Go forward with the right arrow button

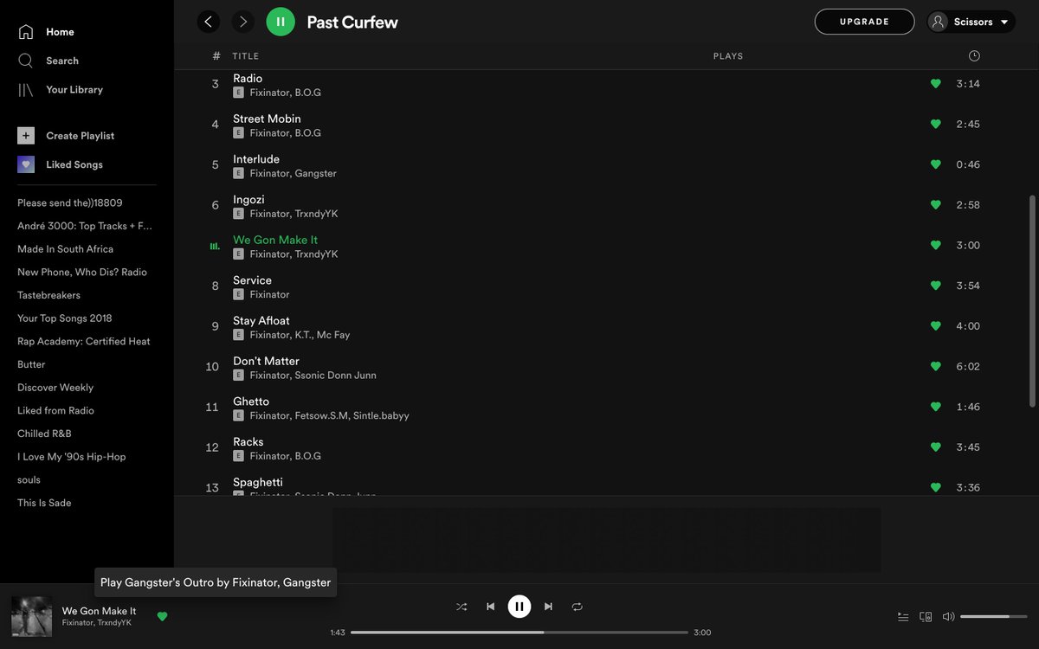pos(242,22)
